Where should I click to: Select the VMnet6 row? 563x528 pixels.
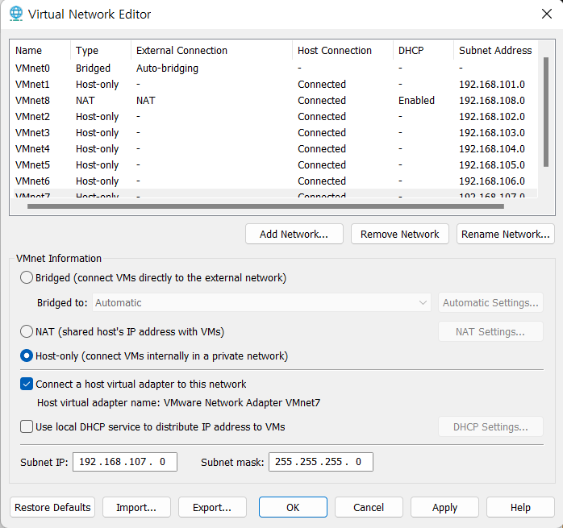[x=275, y=181]
